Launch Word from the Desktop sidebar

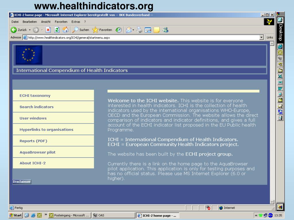click(280, 88)
